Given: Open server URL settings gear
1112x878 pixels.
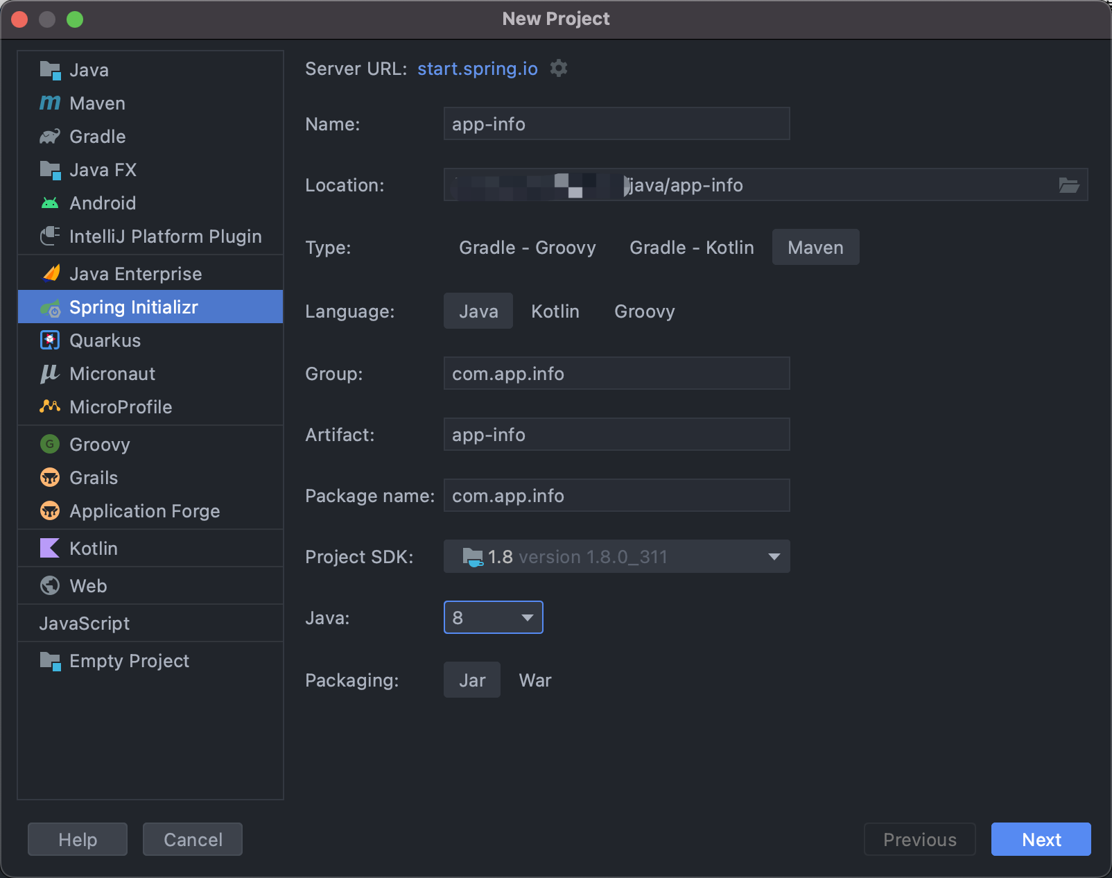Looking at the screenshot, I should click(x=559, y=69).
